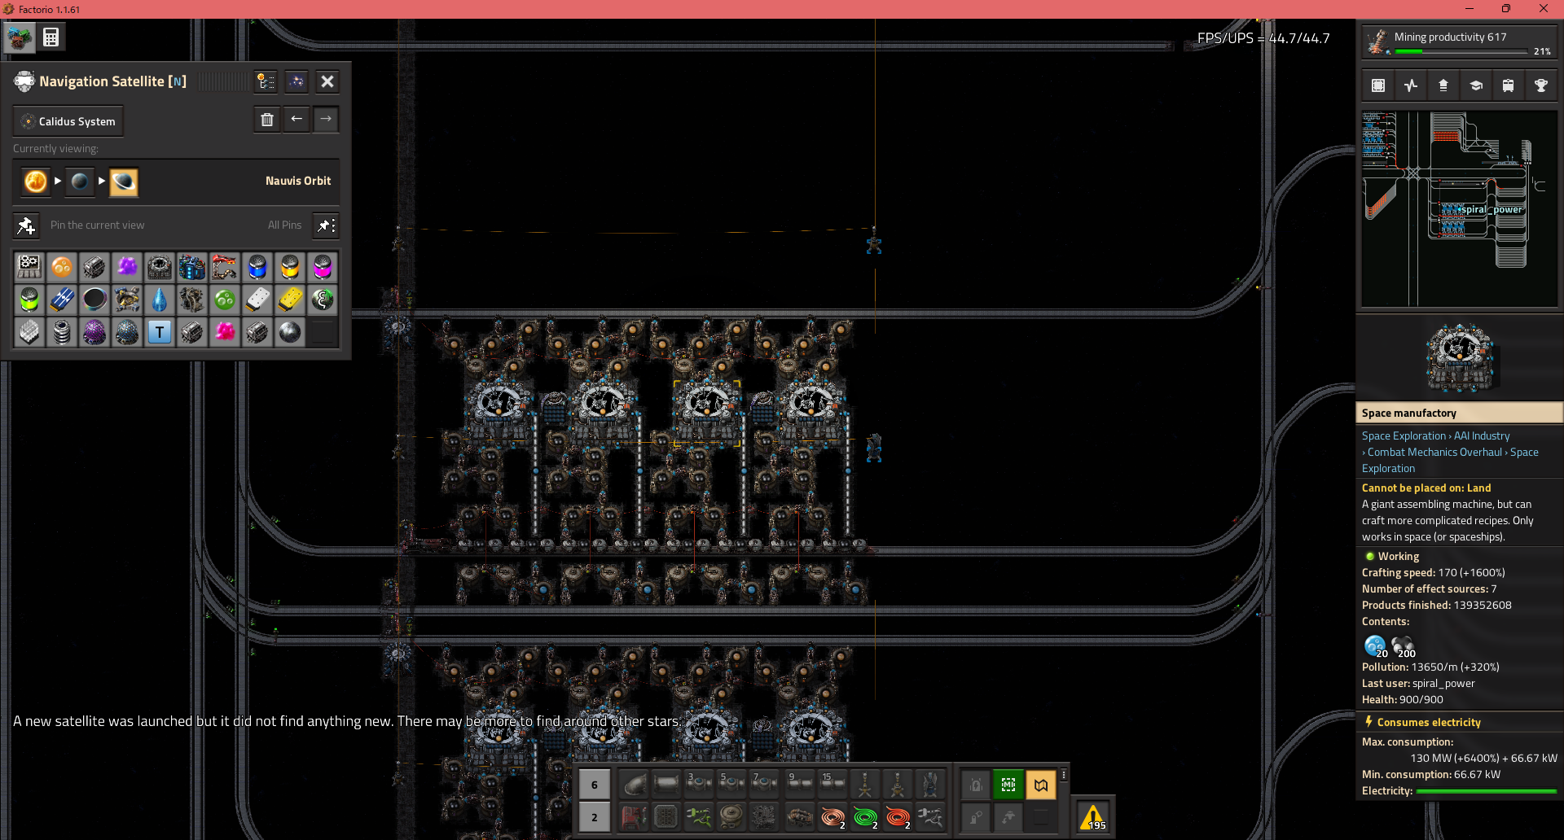
Task: Toggle the green module inserter shortcut
Action: 1008,785
